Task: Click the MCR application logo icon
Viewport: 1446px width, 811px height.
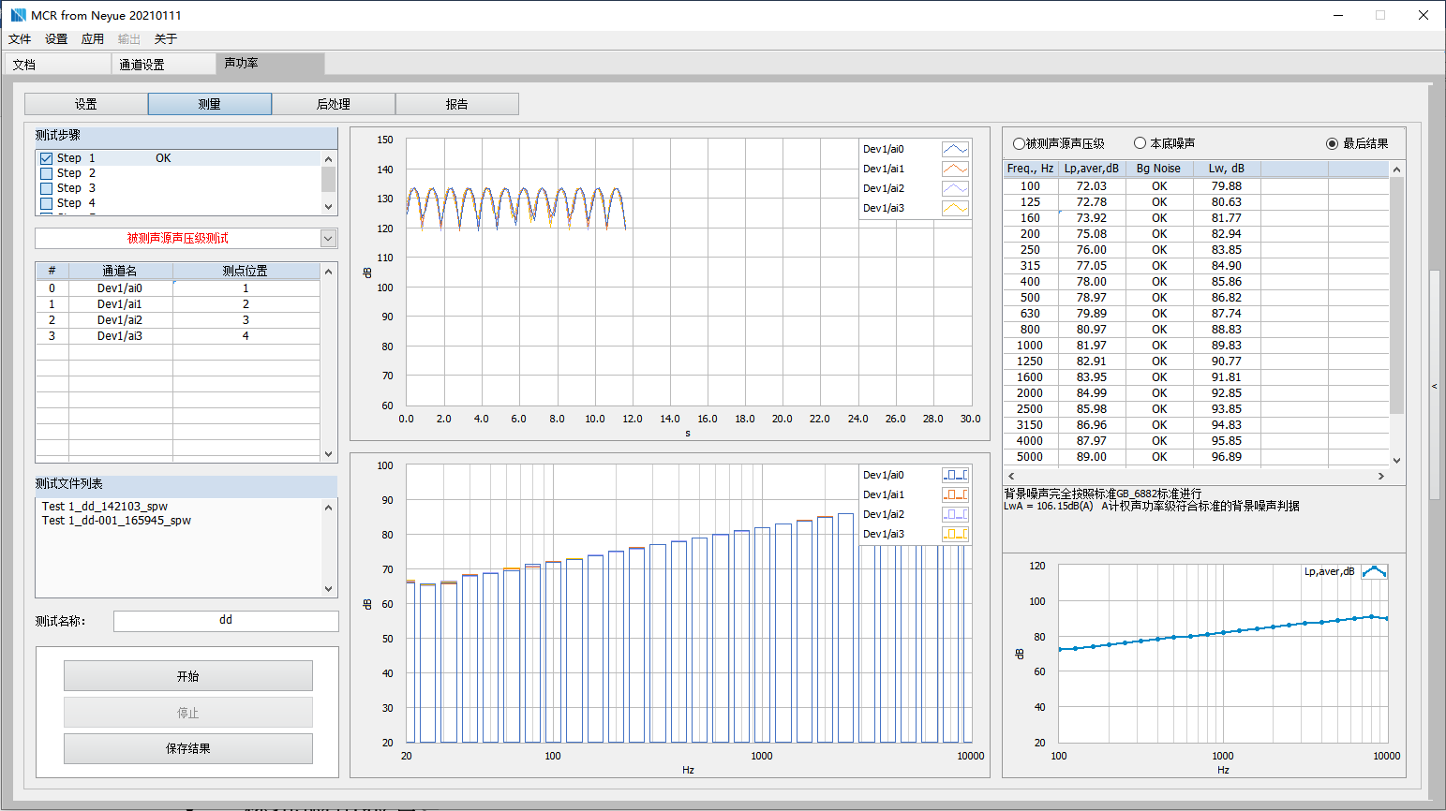Action: tap(18, 15)
